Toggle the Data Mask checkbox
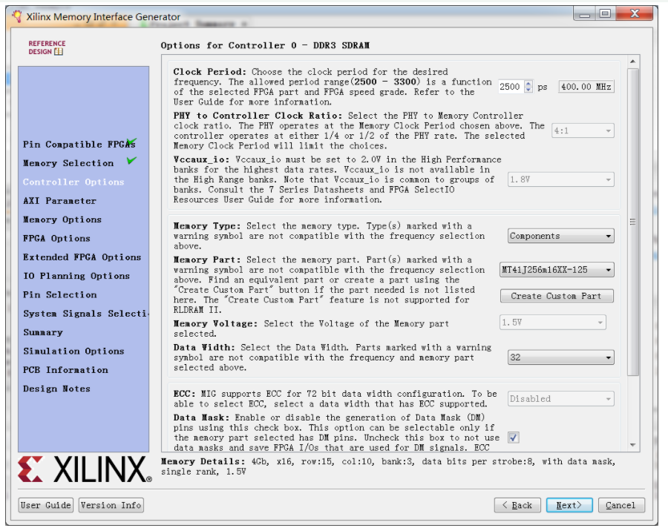 514,438
